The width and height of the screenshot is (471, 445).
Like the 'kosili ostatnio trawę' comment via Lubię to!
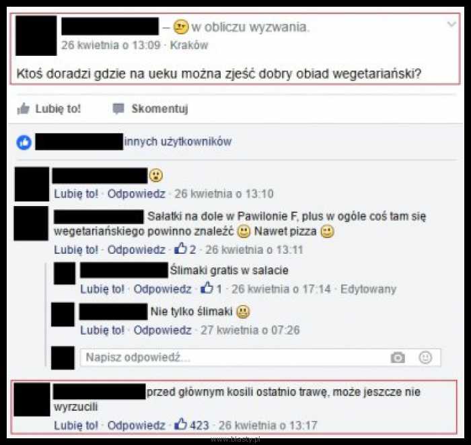click(76, 425)
